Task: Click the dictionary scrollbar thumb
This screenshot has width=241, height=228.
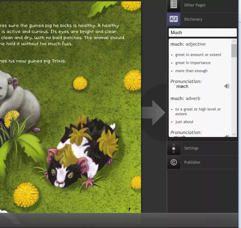Action: point(234,51)
